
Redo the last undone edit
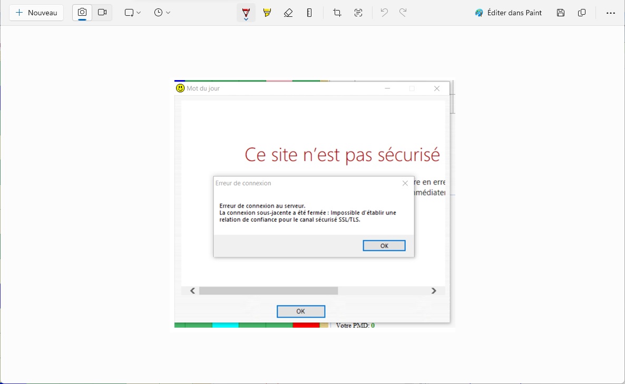coord(403,13)
